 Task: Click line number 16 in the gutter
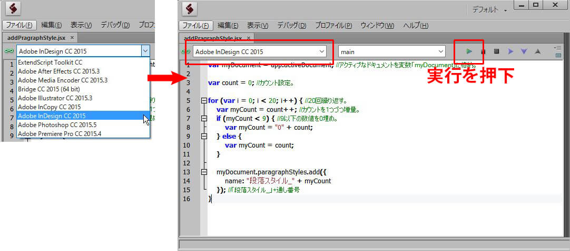tap(186, 198)
